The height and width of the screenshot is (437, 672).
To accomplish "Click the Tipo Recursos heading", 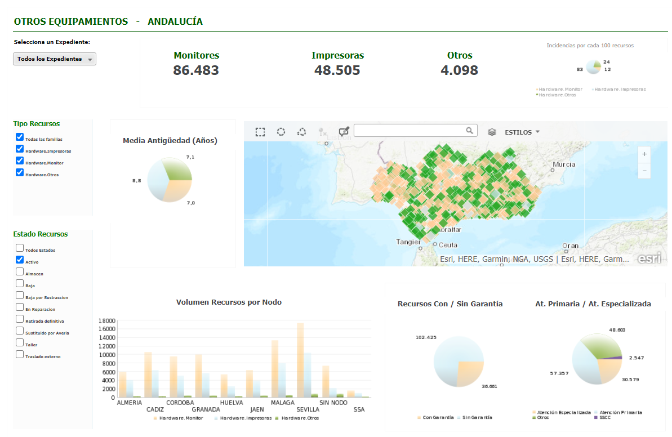I will pyautogui.click(x=37, y=124).
